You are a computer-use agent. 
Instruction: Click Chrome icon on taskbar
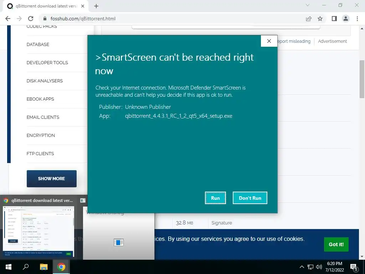[x=61, y=267]
